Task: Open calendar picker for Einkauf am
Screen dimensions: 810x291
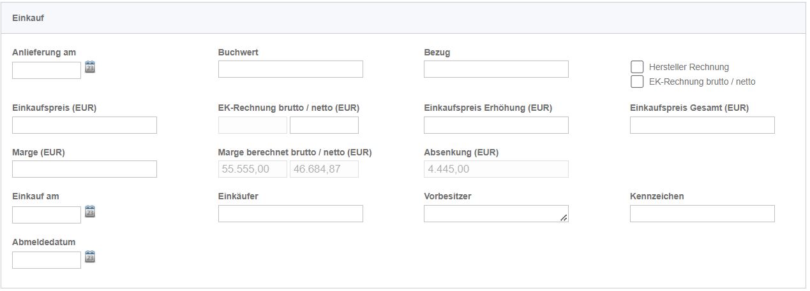Action: (x=90, y=211)
